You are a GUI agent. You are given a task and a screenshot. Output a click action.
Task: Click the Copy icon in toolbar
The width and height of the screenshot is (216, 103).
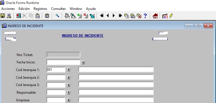point(31,16)
